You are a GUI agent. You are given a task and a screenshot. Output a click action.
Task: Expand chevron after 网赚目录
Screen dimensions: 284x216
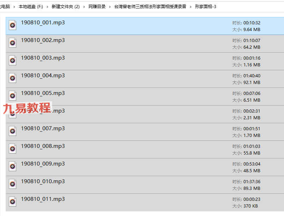tap(110, 7)
